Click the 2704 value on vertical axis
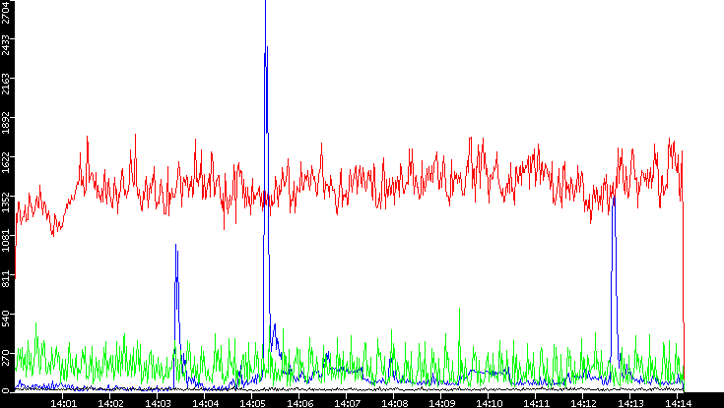724x408 pixels. [5, 12]
